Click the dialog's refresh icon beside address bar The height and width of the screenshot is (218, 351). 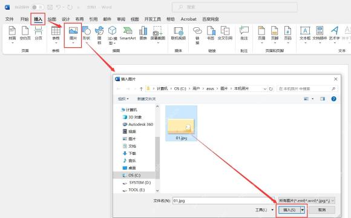coord(271,89)
